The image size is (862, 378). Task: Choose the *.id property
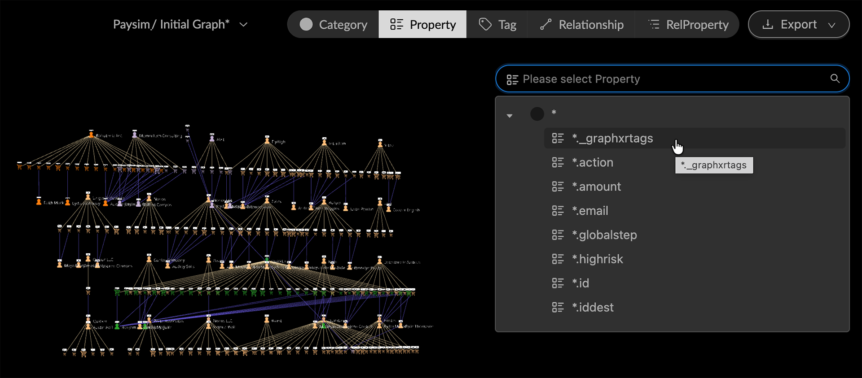(x=581, y=283)
